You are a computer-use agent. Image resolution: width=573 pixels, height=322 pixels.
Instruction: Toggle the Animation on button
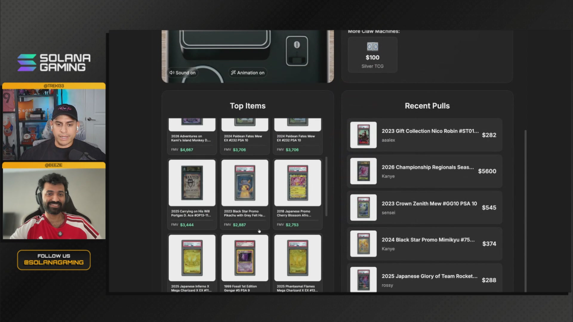pos(248,73)
